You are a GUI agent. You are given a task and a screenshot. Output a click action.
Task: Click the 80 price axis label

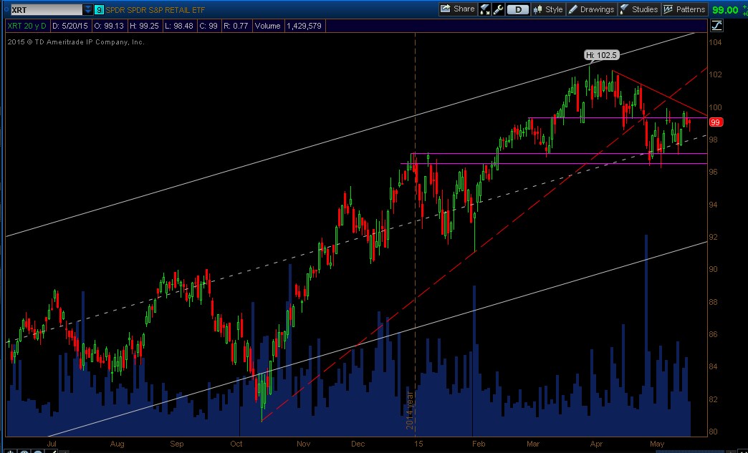pos(713,432)
